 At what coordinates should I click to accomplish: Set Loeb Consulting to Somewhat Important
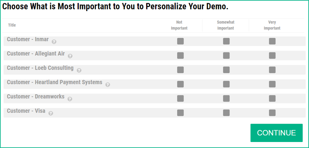tap(226, 70)
